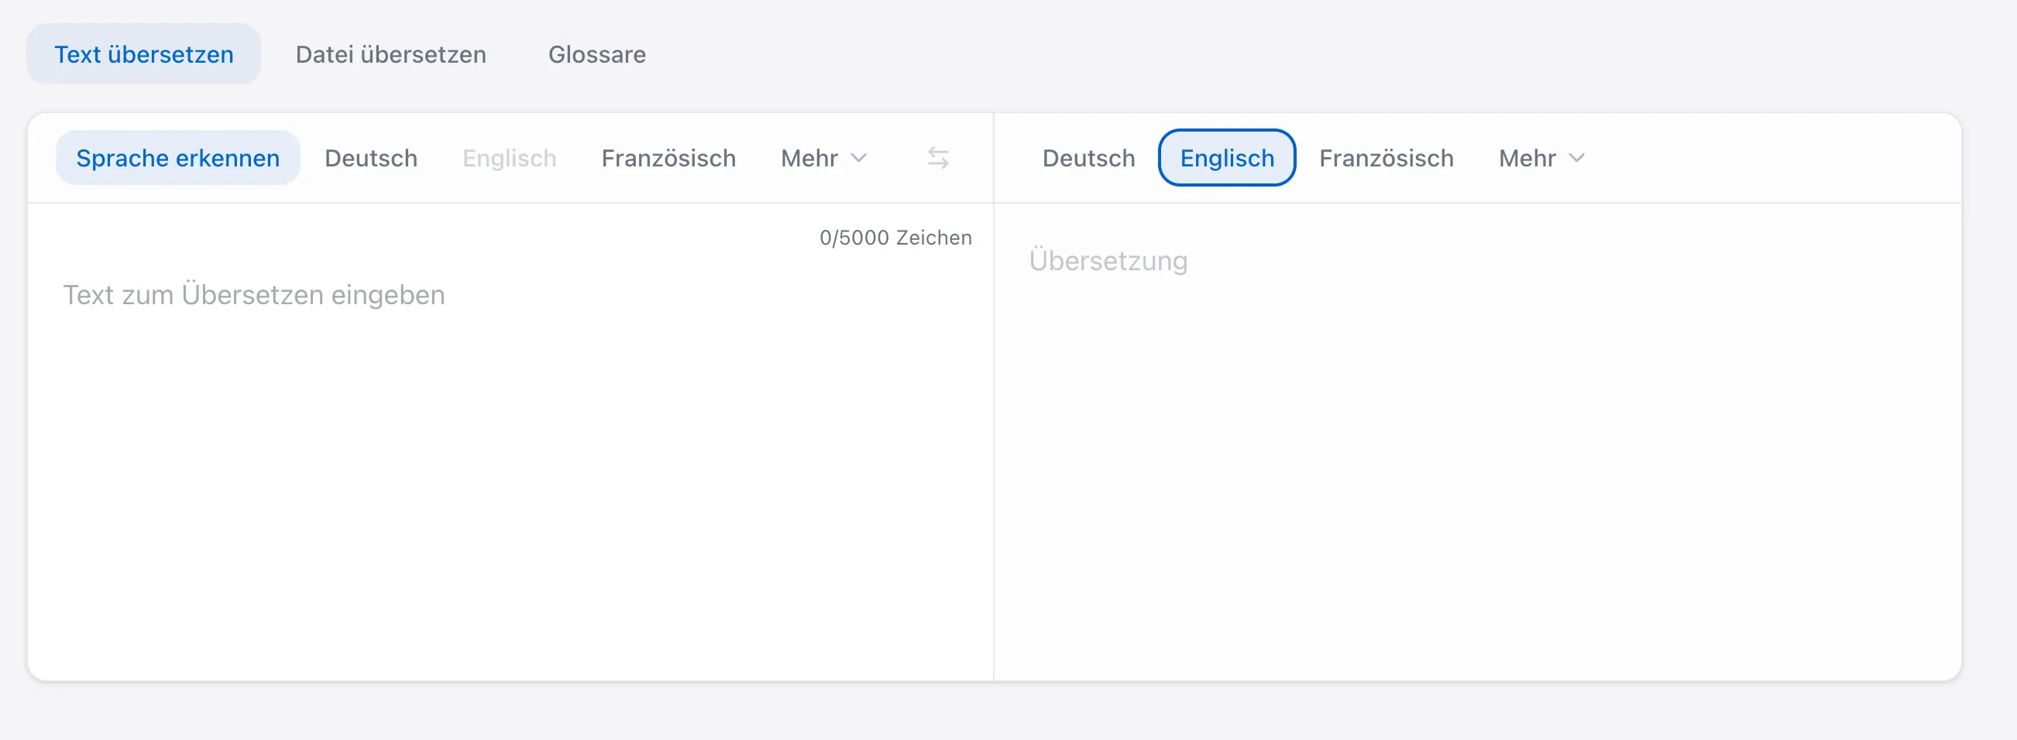
Task: Toggle Englisch in the source language row
Action: 509,157
